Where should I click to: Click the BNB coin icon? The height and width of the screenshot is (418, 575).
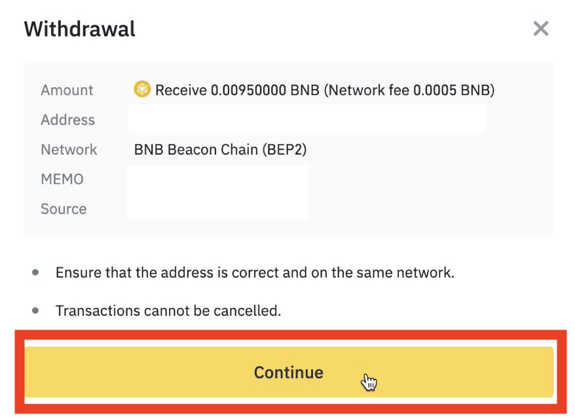tap(142, 89)
